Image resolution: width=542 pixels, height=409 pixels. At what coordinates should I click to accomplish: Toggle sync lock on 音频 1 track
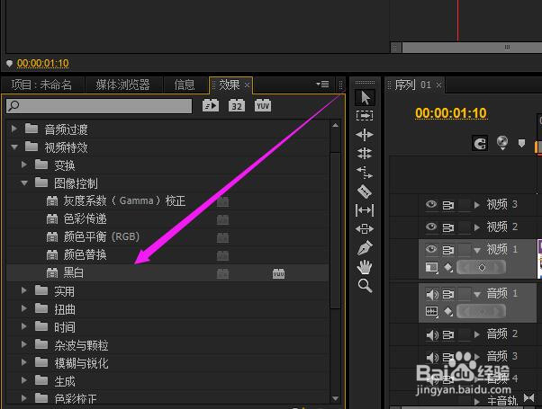point(448,295)
